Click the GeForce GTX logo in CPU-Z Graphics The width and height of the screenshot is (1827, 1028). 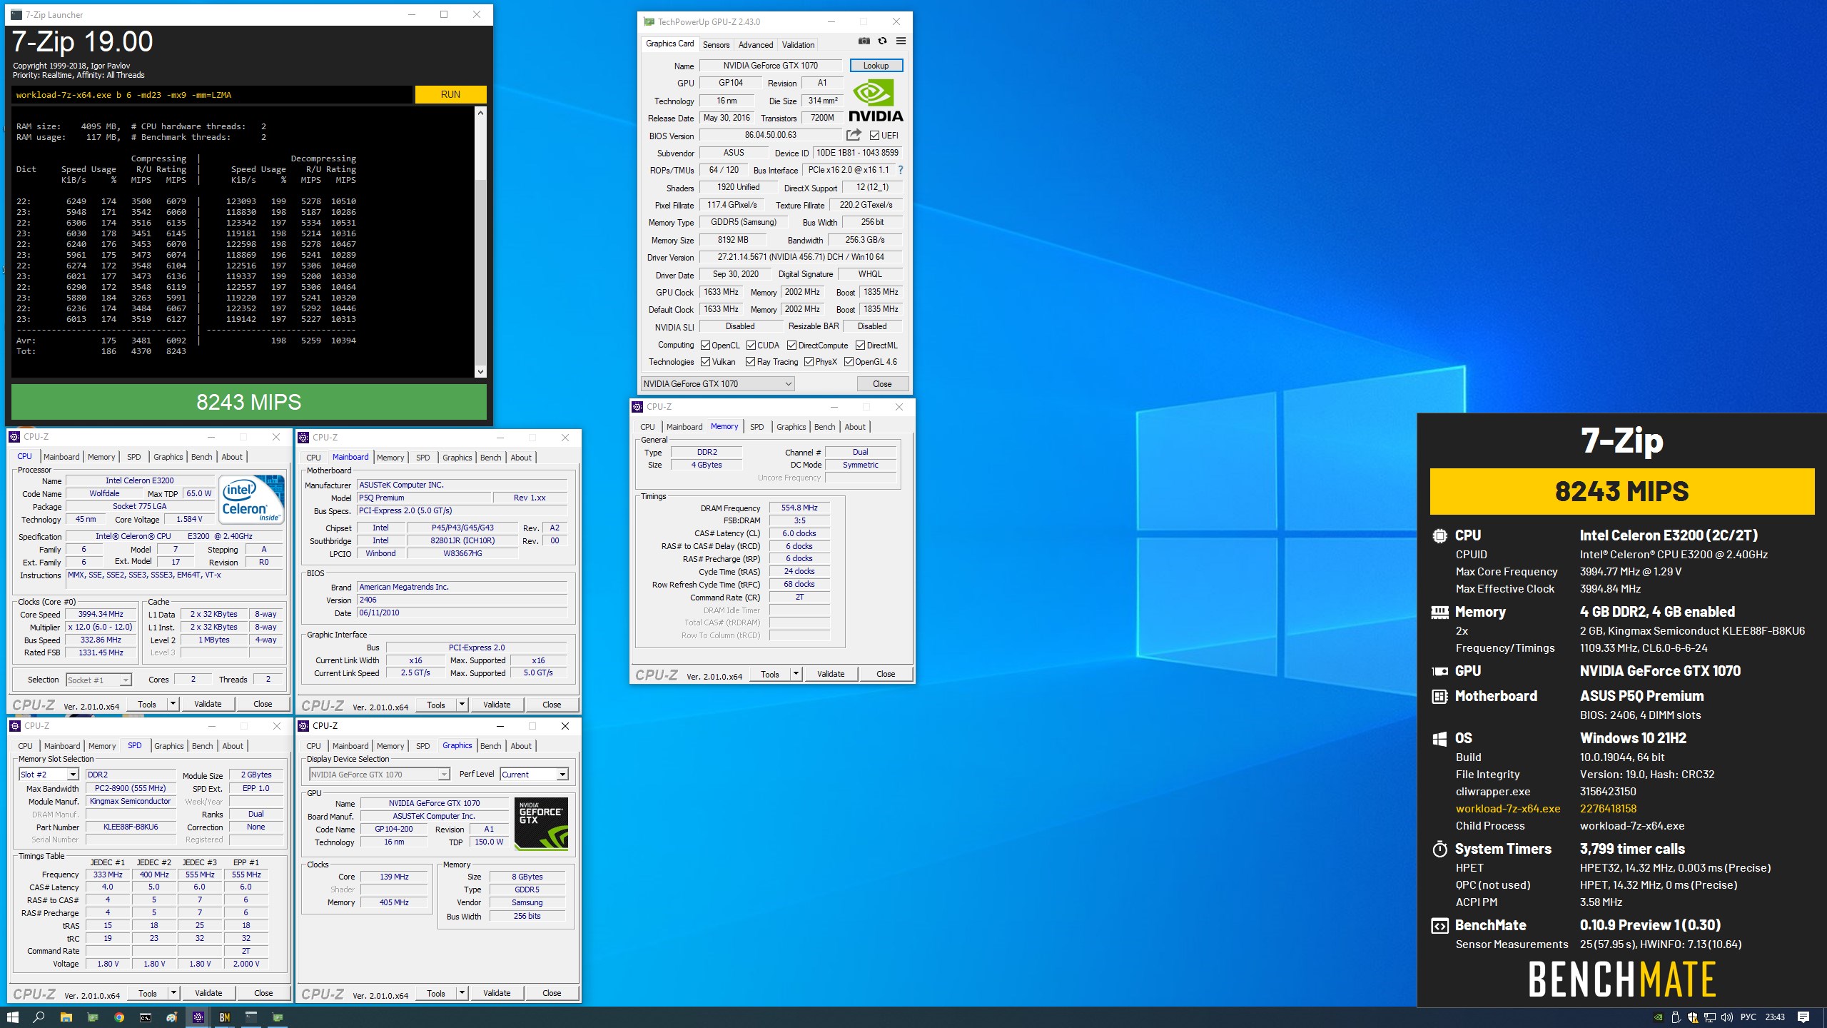pos(542,824)
